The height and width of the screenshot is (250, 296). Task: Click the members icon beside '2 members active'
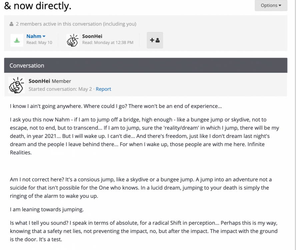click(12, 24)
